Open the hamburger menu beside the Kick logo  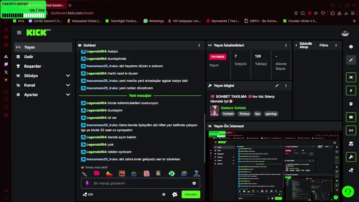[x=19, y=33]
